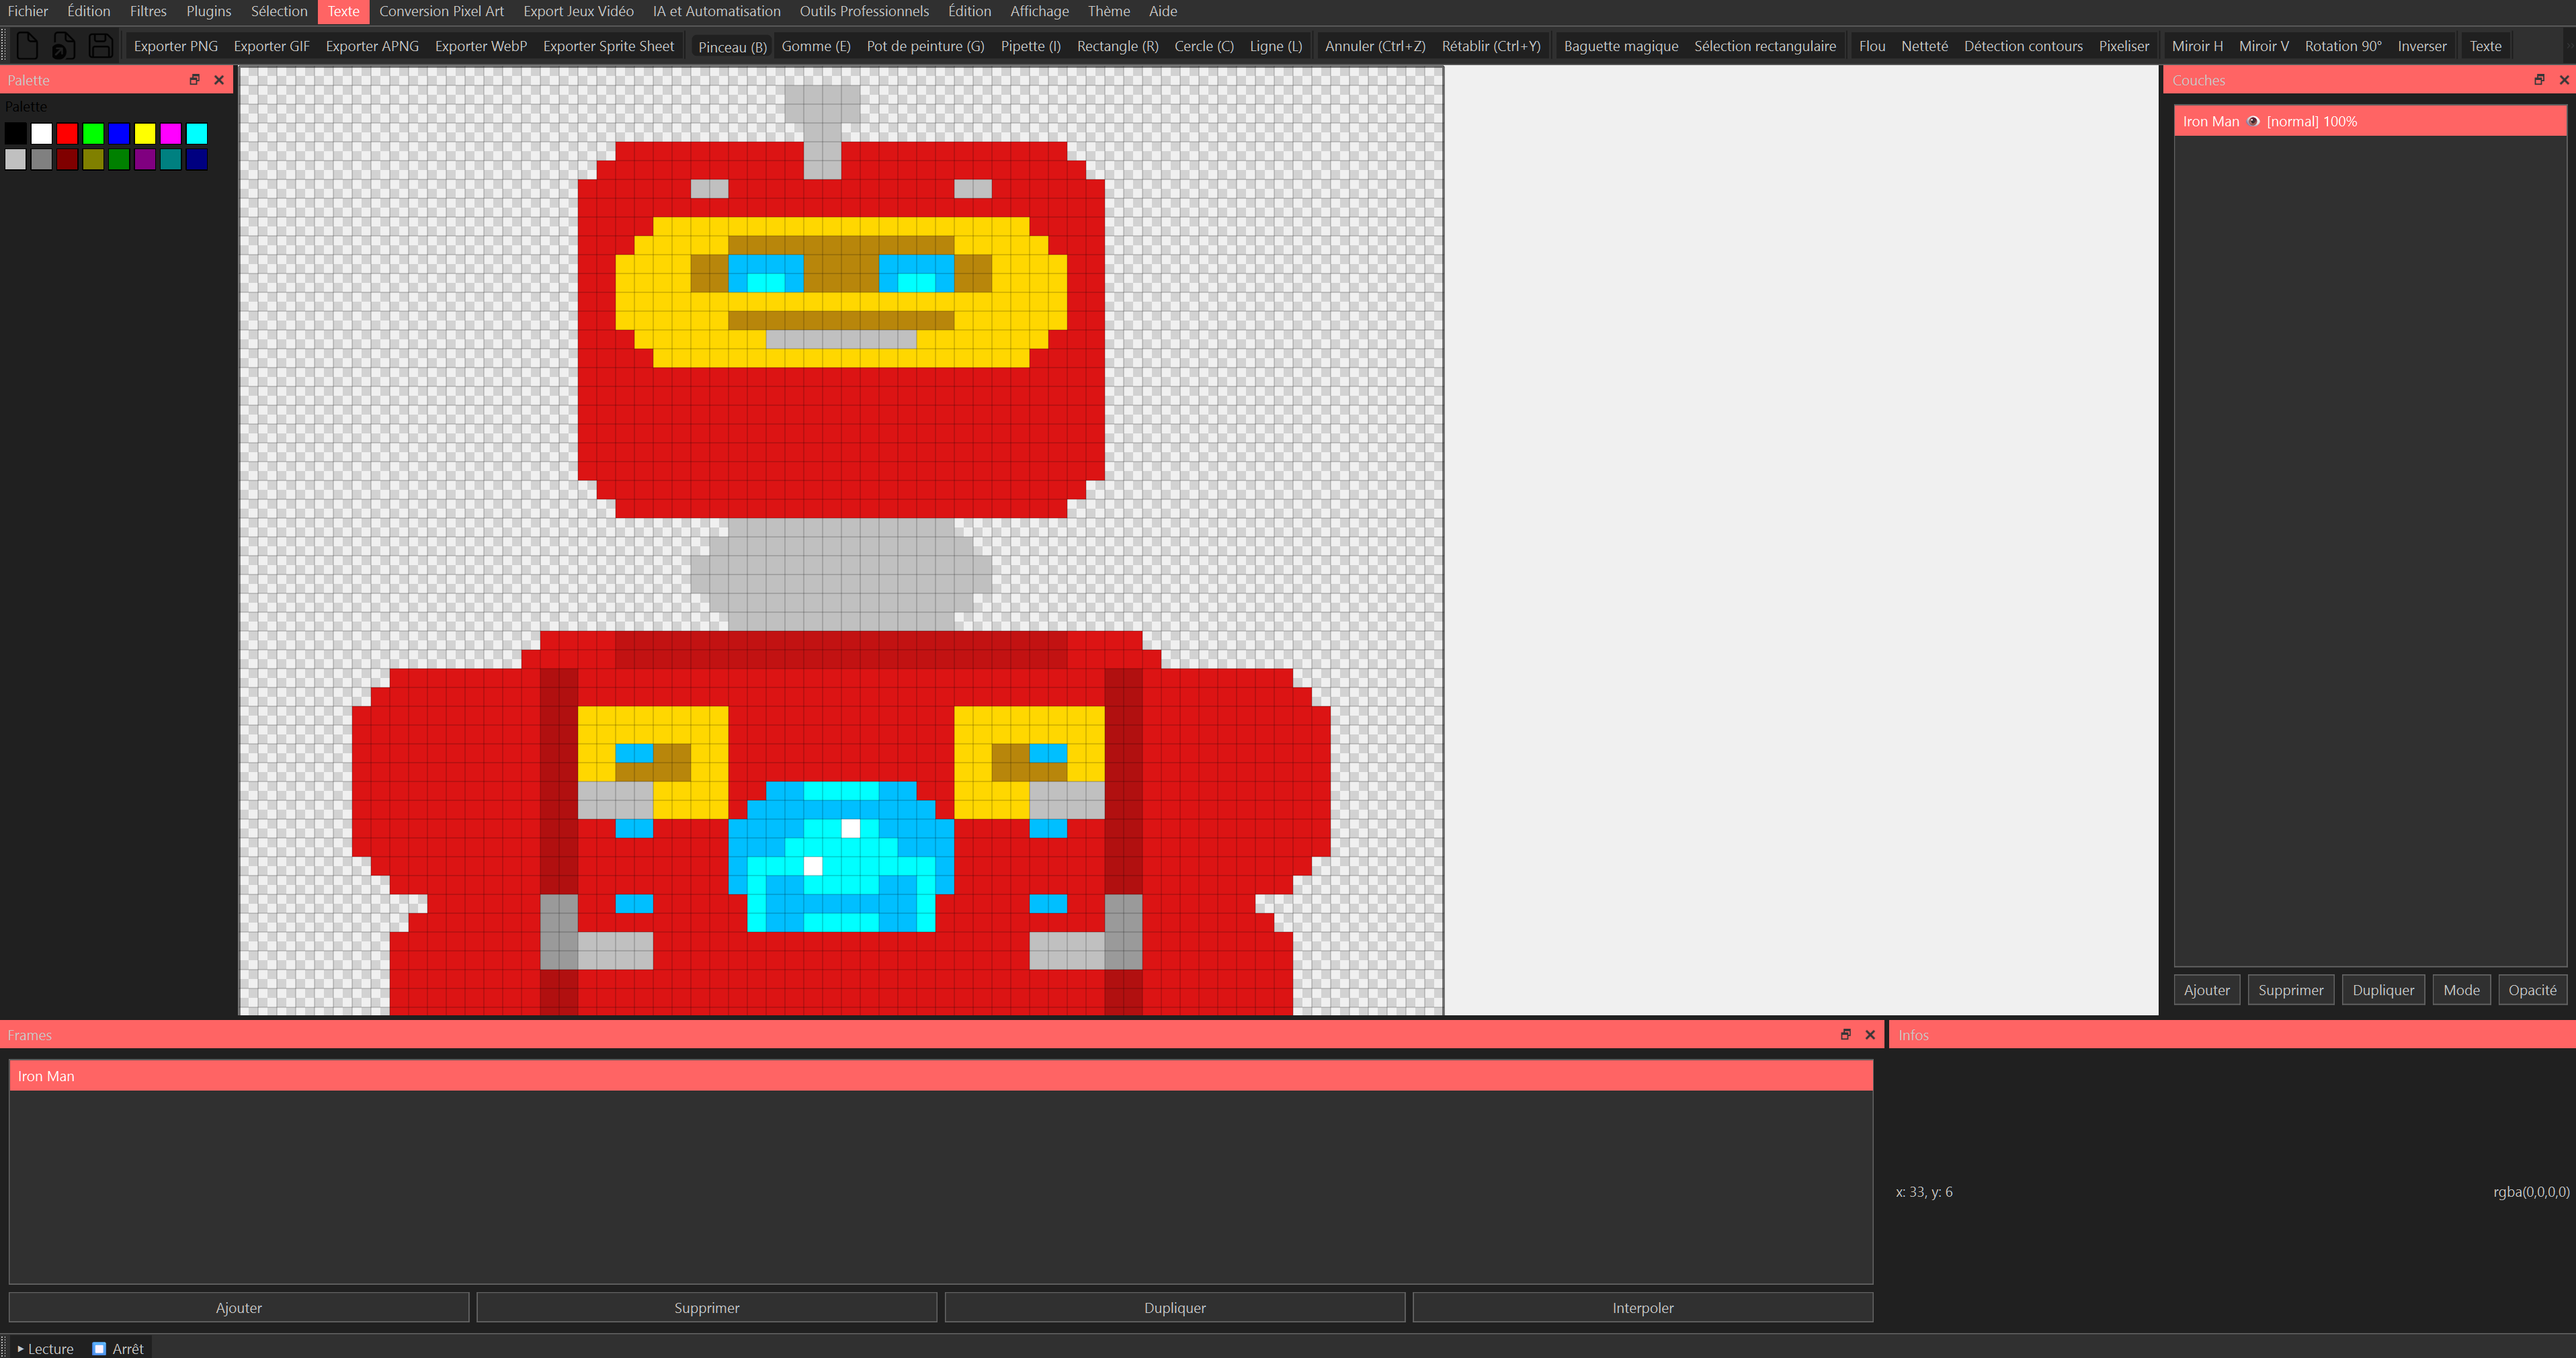Screen dimensions: 2576x1358
Task: Toggle Iron Man layer visibility eye
Action: (x=2253, y=121)
